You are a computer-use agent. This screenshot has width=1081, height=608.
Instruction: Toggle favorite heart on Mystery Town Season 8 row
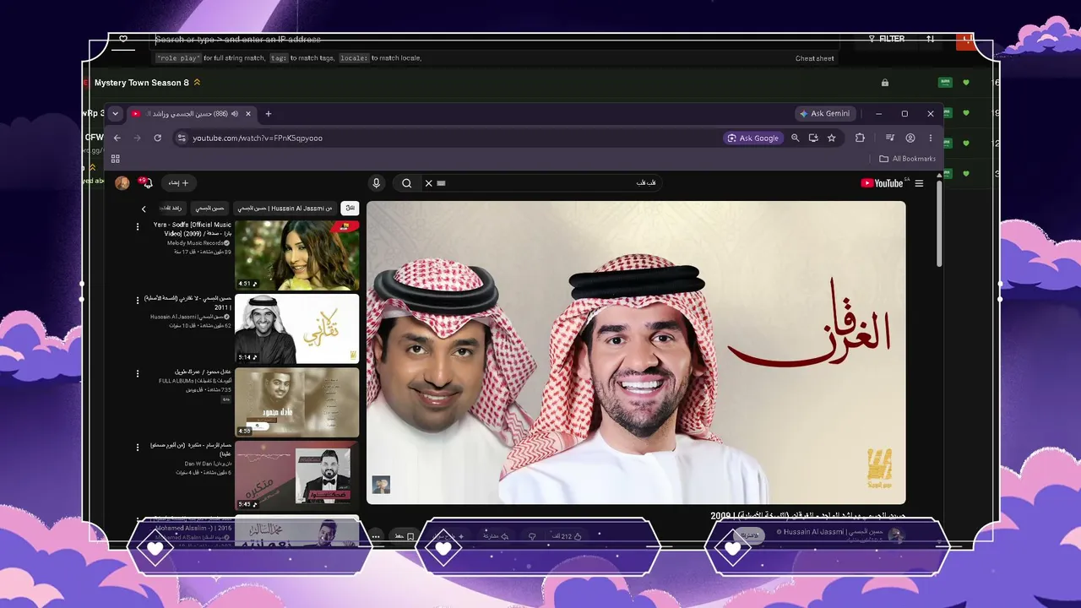[x=966, y=83]
